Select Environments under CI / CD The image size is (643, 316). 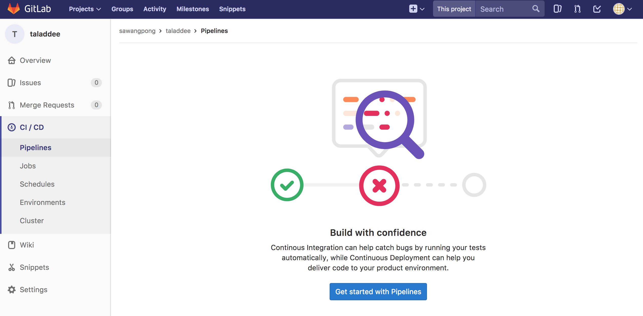(x=43, y=202)
